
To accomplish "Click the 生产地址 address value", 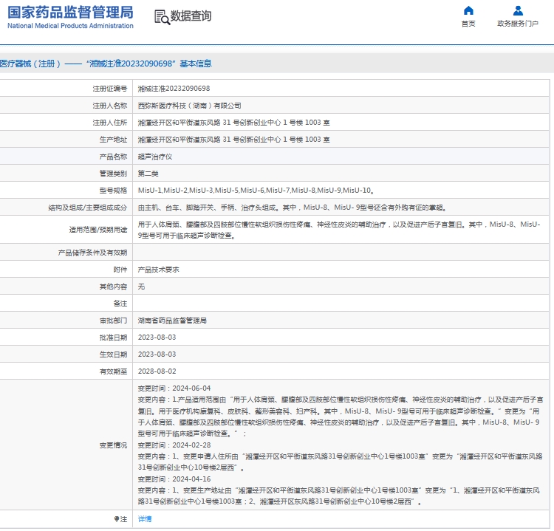I will [x=233, y=140].
